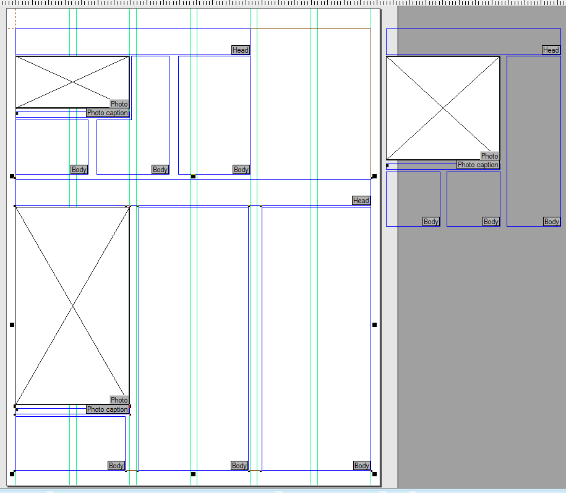This screenshot has height=493, width=566.
Task: Select the rightmost Body frame in top article
Action: click(x=214, y=115)
